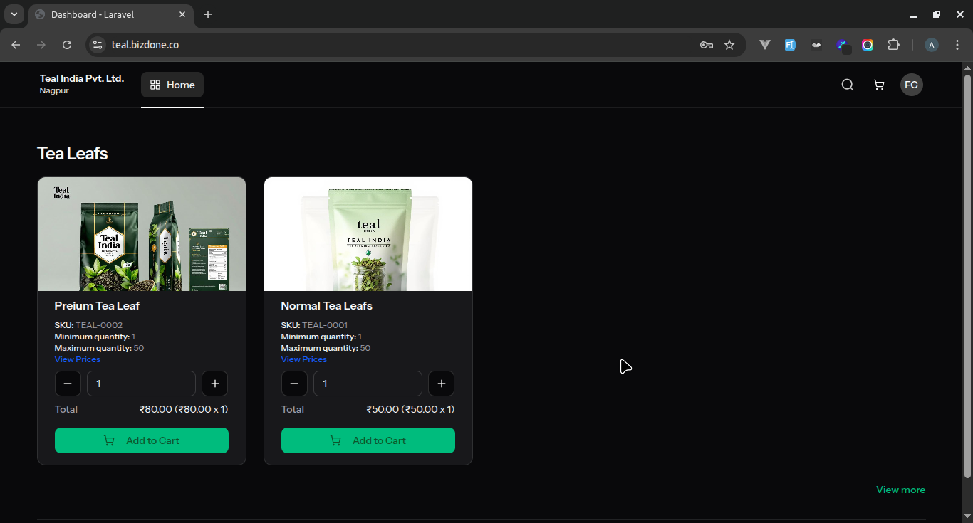Increase Normal Tea Leafs quantity with plus
973x523 pixels.
[441, 384]
